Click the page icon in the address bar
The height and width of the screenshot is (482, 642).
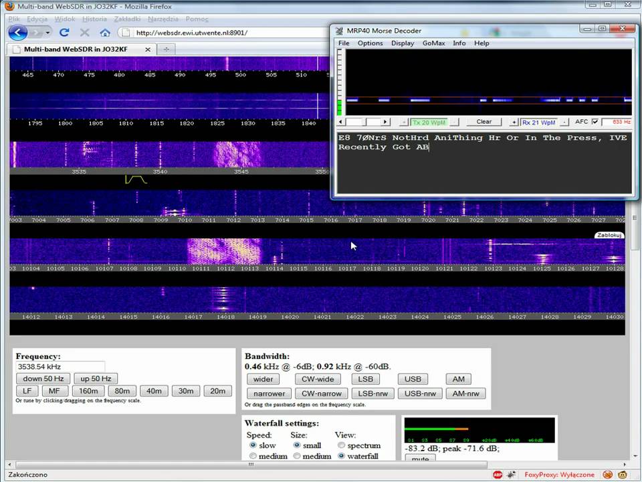[x=126, y=33]
